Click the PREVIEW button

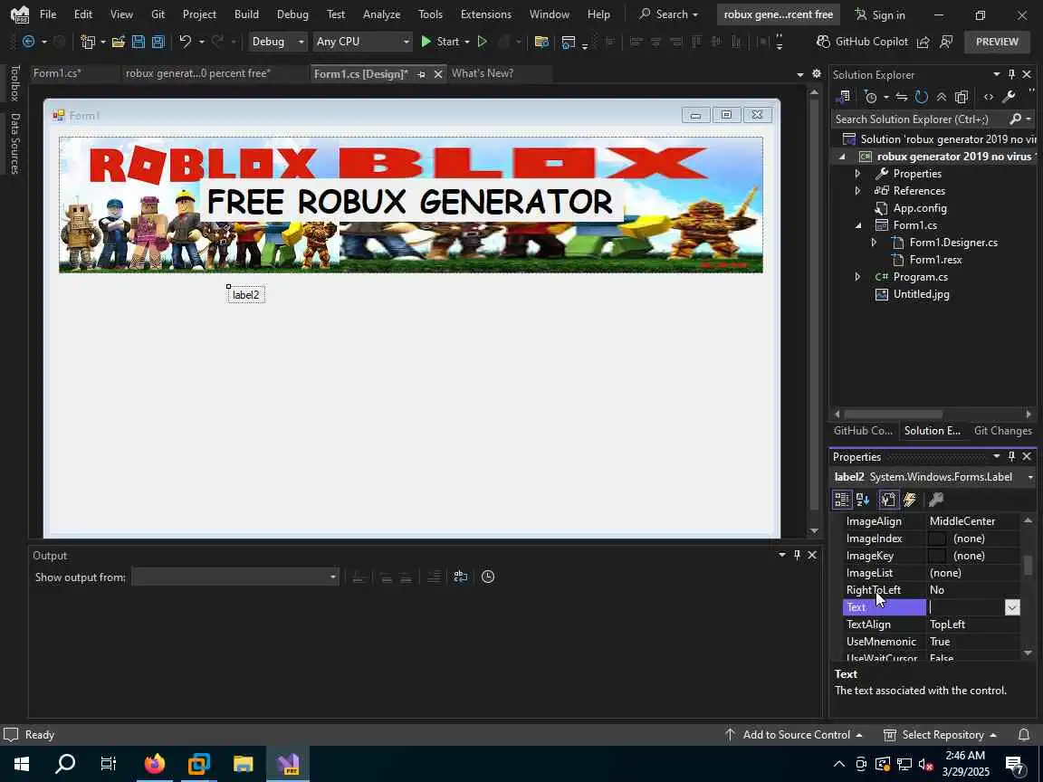pos(997,42)
